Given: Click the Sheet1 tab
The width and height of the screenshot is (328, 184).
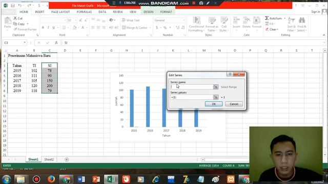Looking at the screenshot, I should 33,159.
